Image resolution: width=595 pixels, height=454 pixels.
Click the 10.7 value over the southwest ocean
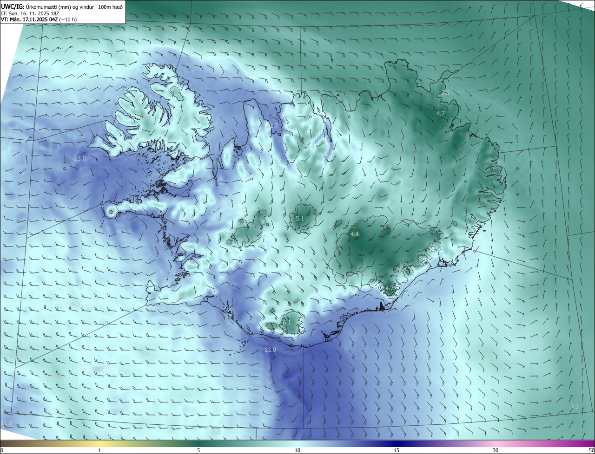[98, 370]
